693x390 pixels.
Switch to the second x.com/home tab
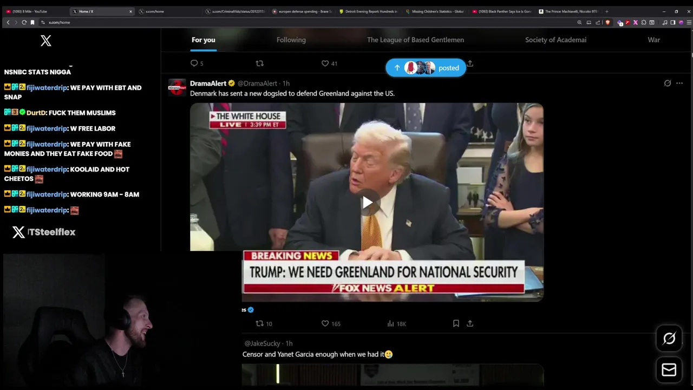point(169,11)
